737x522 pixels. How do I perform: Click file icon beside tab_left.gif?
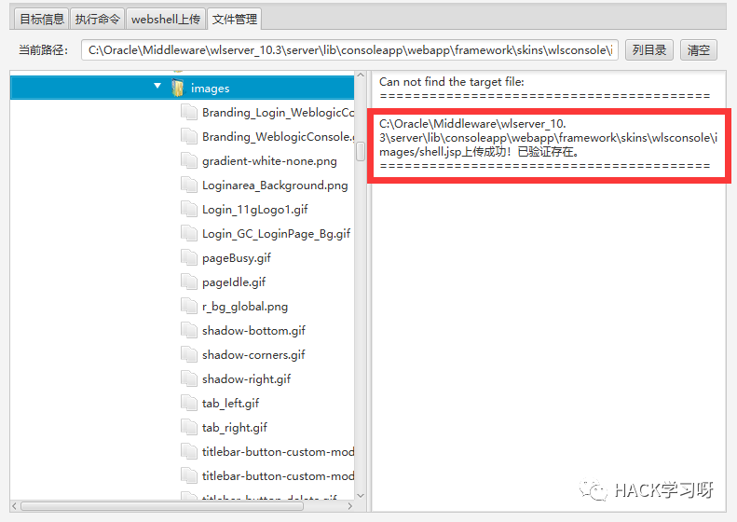tap(189, 403)
